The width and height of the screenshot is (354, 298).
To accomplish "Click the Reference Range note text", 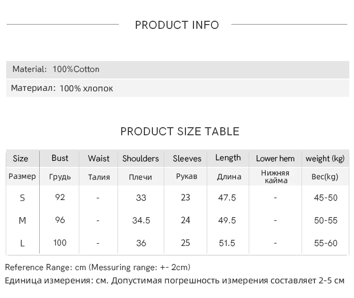I will coord(98,267).
